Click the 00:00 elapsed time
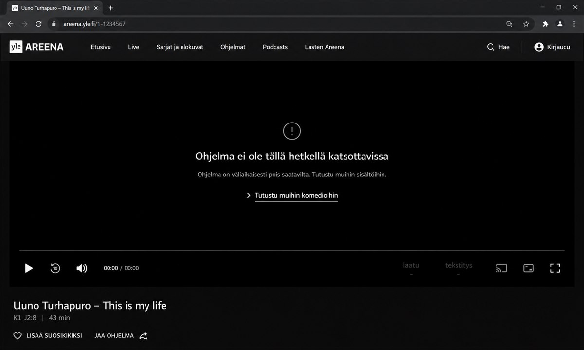The width and height of the screenshot is (584, 350). tap(111, 268)
